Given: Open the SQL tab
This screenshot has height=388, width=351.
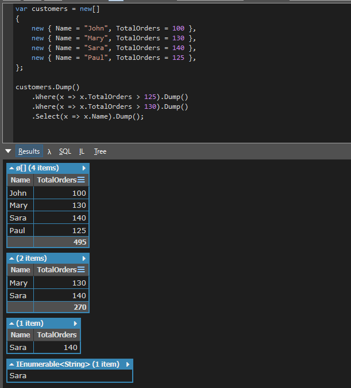Looking at the screenshot, I should tap(65, 151).
